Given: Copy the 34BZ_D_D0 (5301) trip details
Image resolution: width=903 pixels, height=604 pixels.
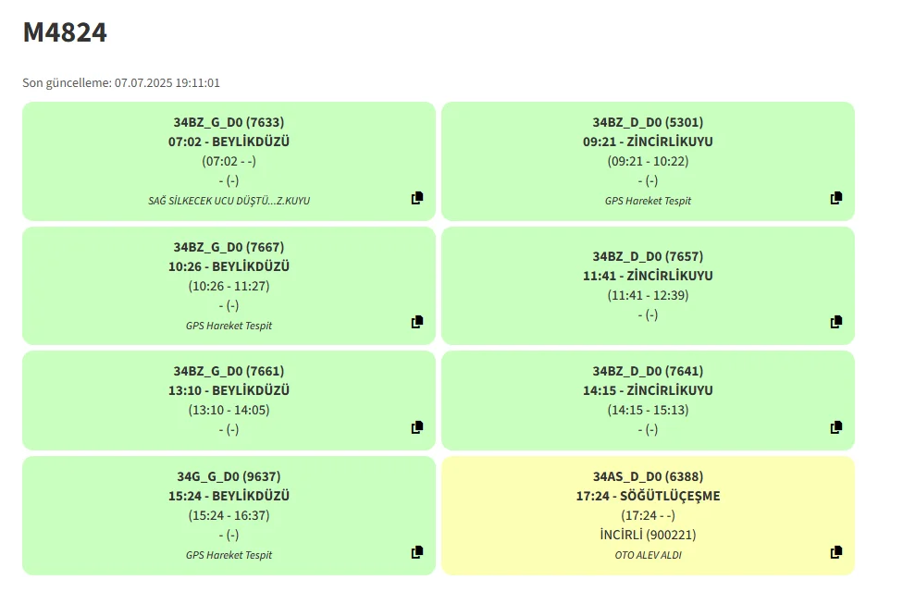Looking at the screenshot, I should pos(836,198).
